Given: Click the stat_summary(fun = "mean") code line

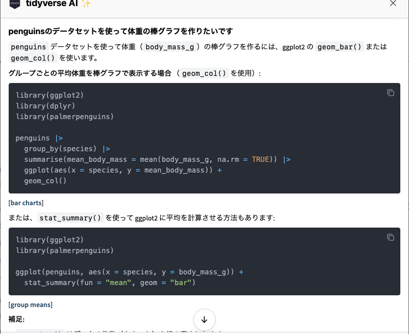Looking at the screenshot, I should 110,283.
